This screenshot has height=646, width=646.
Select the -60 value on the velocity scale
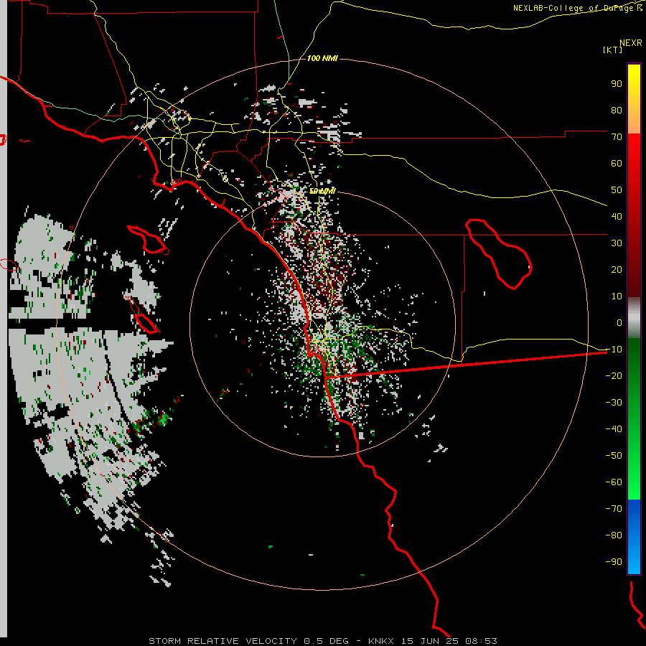(x=614, y=482)
